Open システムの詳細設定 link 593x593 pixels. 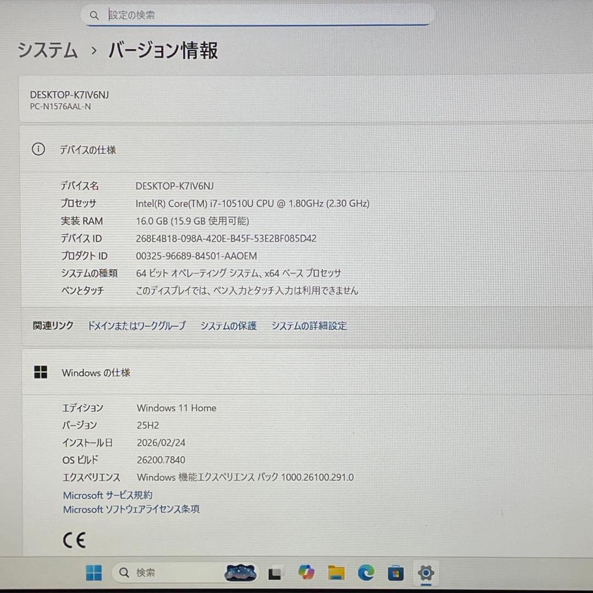click(x=309, y=326)
